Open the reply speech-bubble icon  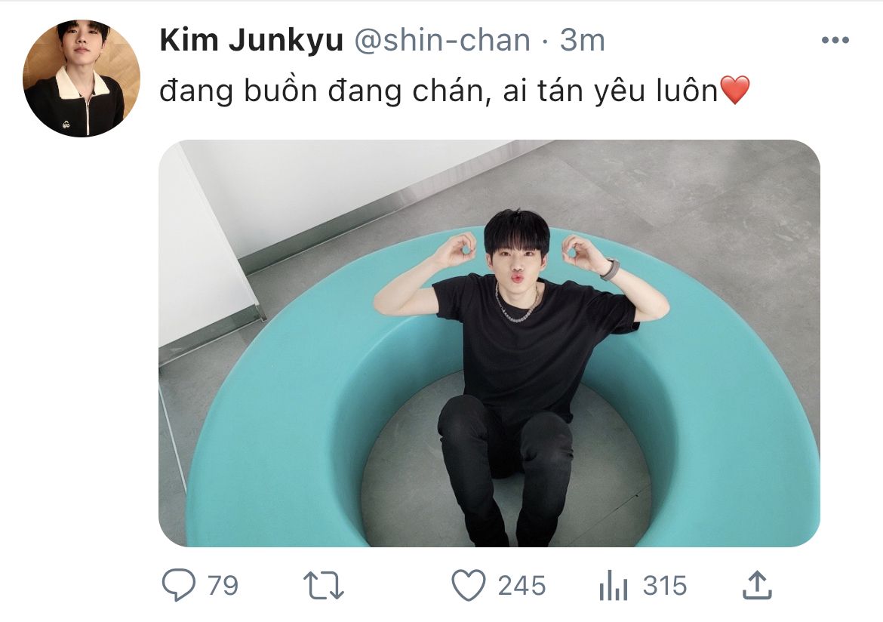click(x=179, y=585)
